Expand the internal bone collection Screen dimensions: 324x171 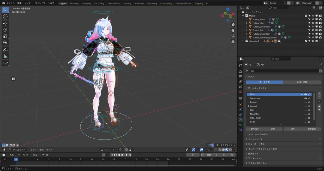pyautogui.click(x=249, y=106)
